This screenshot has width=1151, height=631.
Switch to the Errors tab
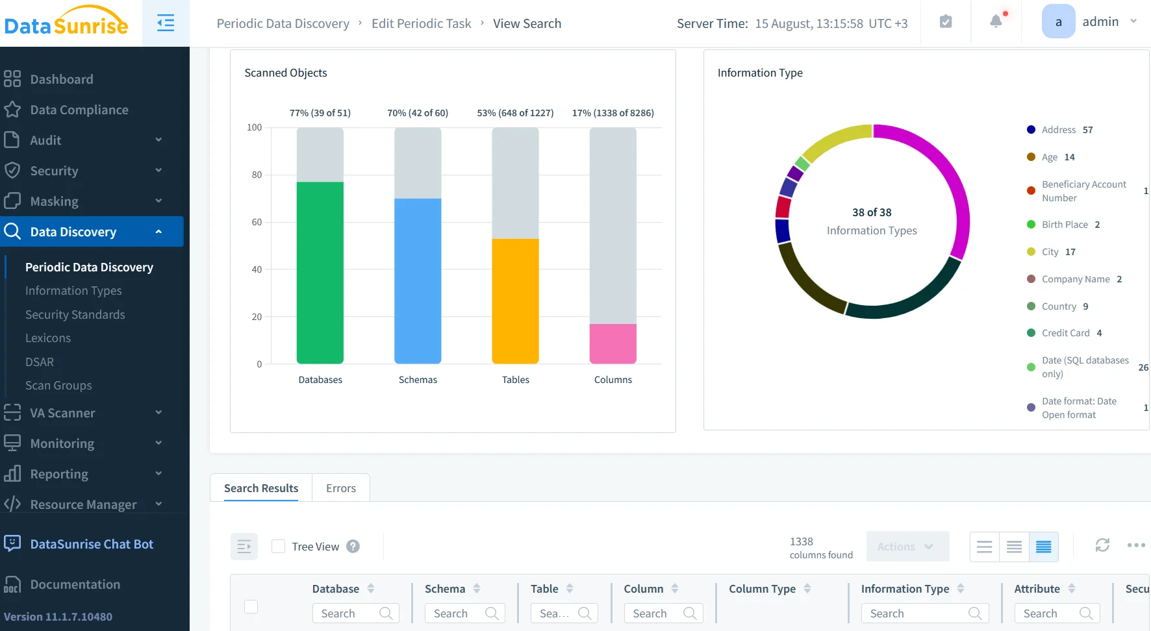tap(340, 488)
